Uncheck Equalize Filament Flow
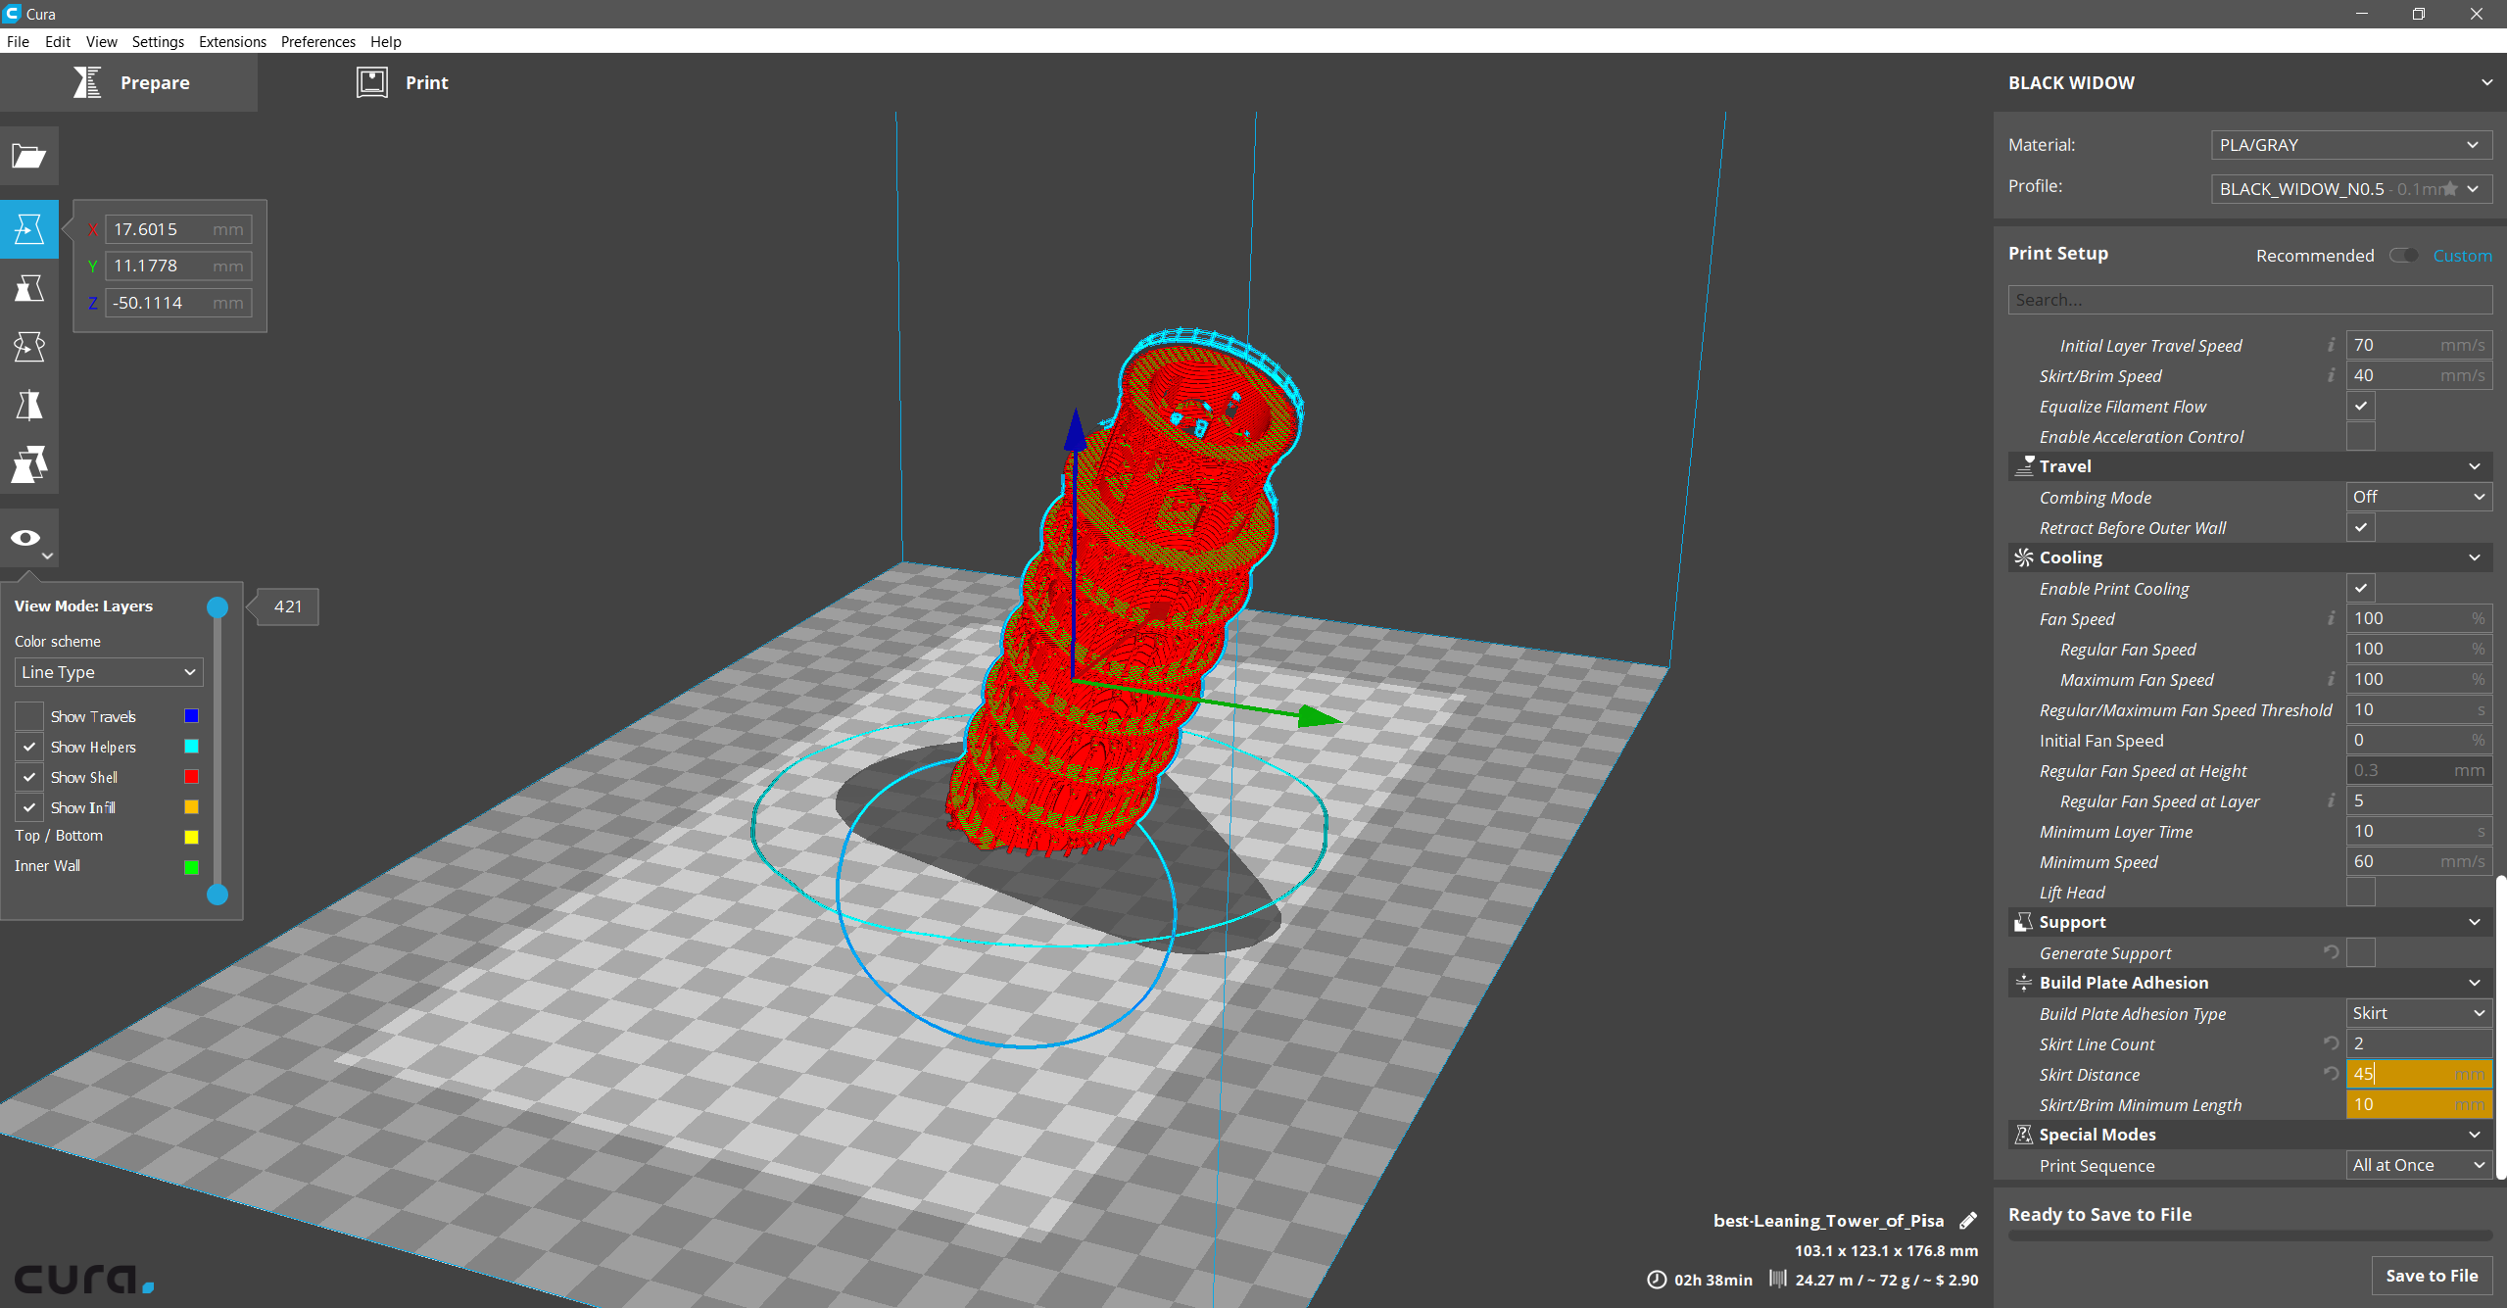2507x1308 pixels. coord(2361,406)
